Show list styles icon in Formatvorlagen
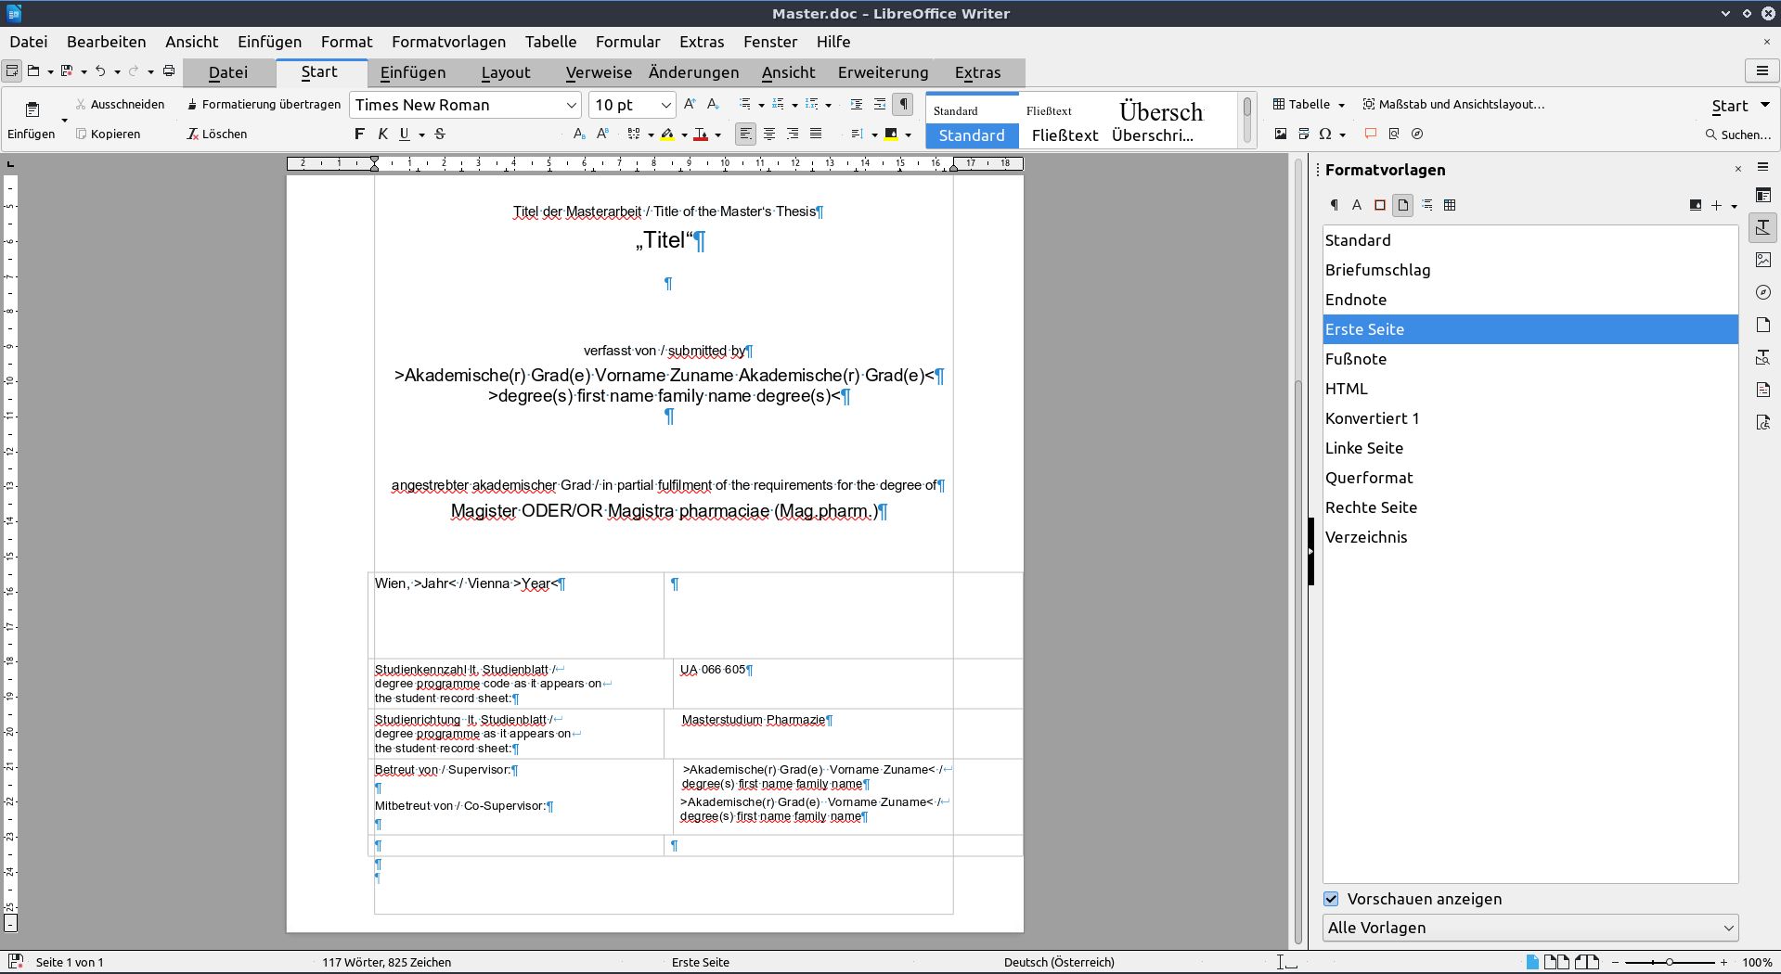This screenshot has height=974, width=1781. 1427,205
